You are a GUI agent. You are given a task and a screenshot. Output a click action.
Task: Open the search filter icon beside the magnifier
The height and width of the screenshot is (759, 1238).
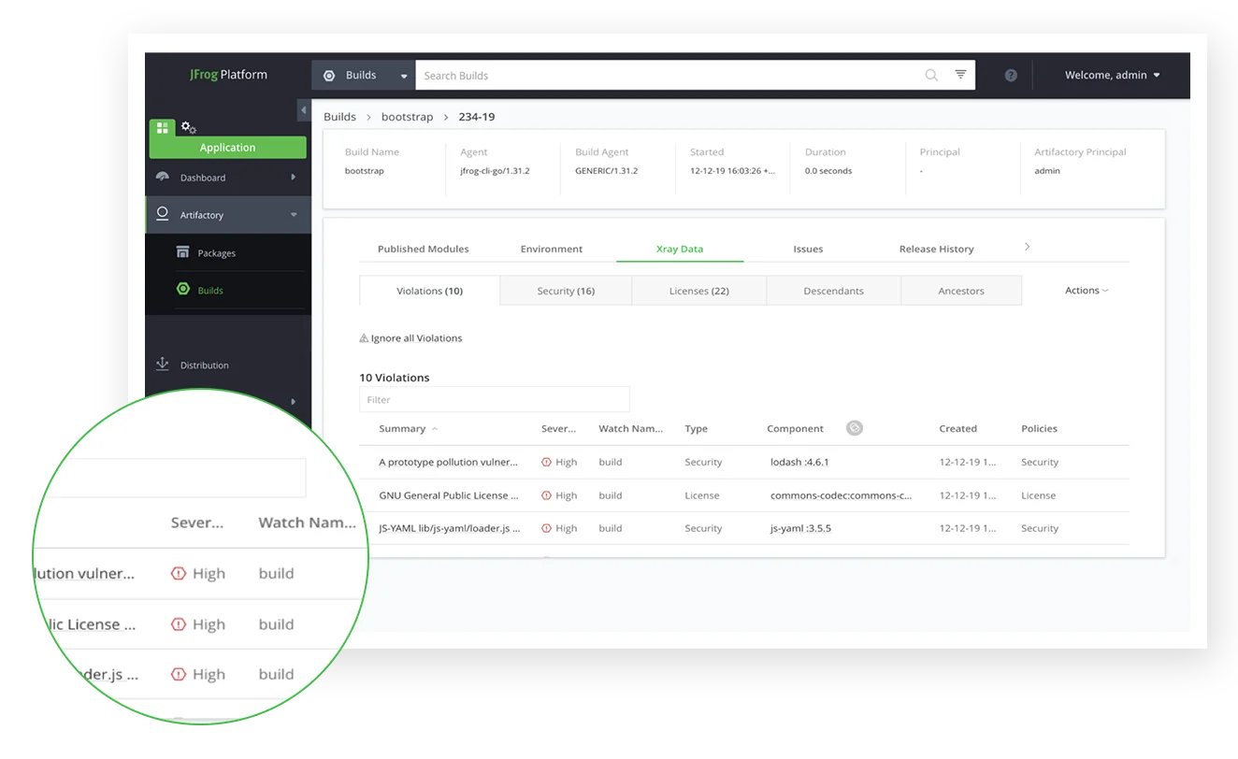click(960, 75)
